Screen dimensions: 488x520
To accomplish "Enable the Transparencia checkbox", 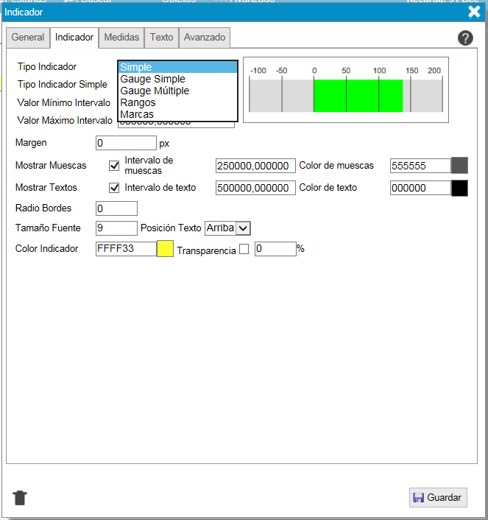I will pos(244,250).
